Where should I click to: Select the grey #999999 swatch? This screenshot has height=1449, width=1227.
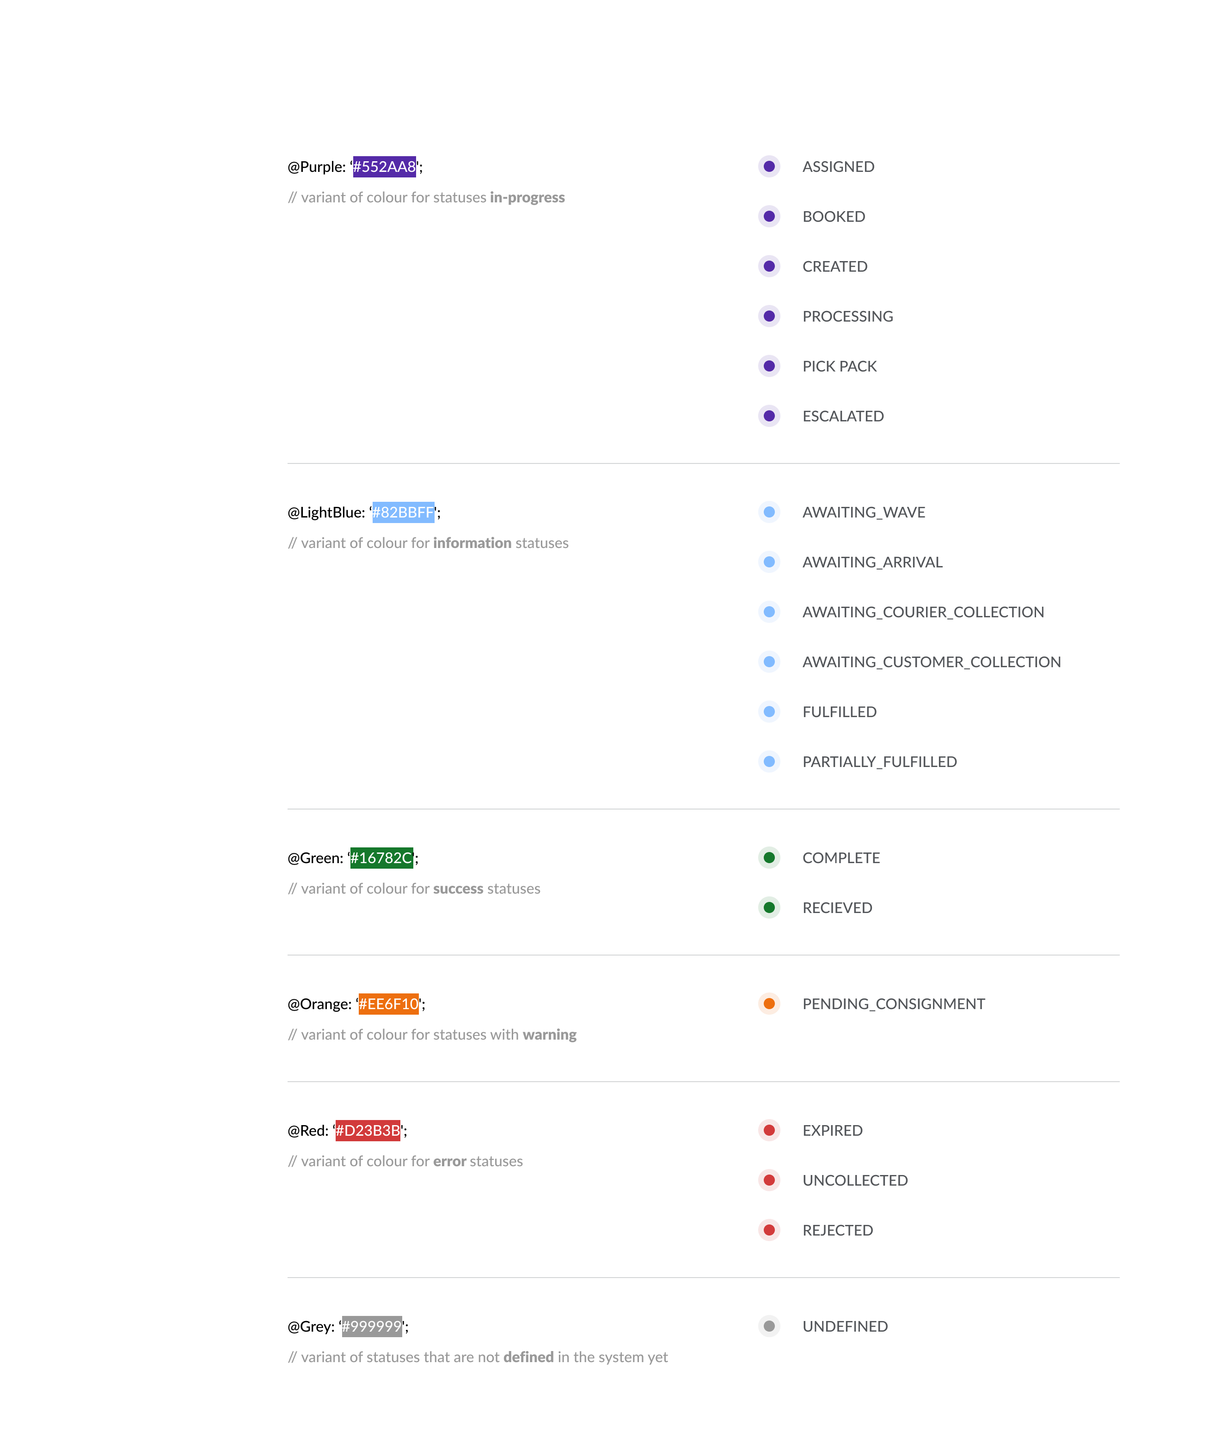[x=371, y=1326]
